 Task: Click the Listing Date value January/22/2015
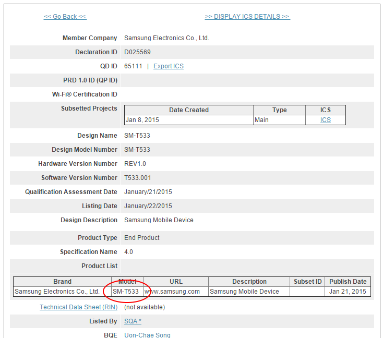(148, 206)
